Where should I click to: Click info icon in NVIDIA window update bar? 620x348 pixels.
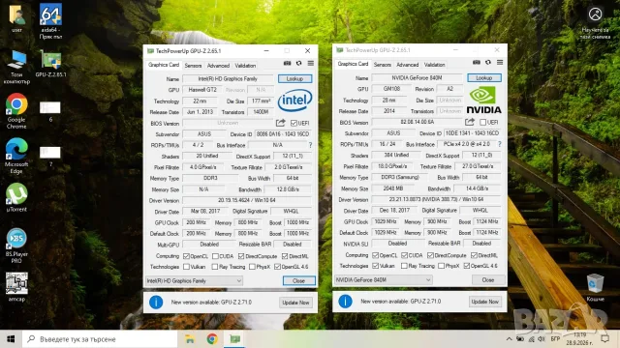pyautogui.click(x=345, y=302)
